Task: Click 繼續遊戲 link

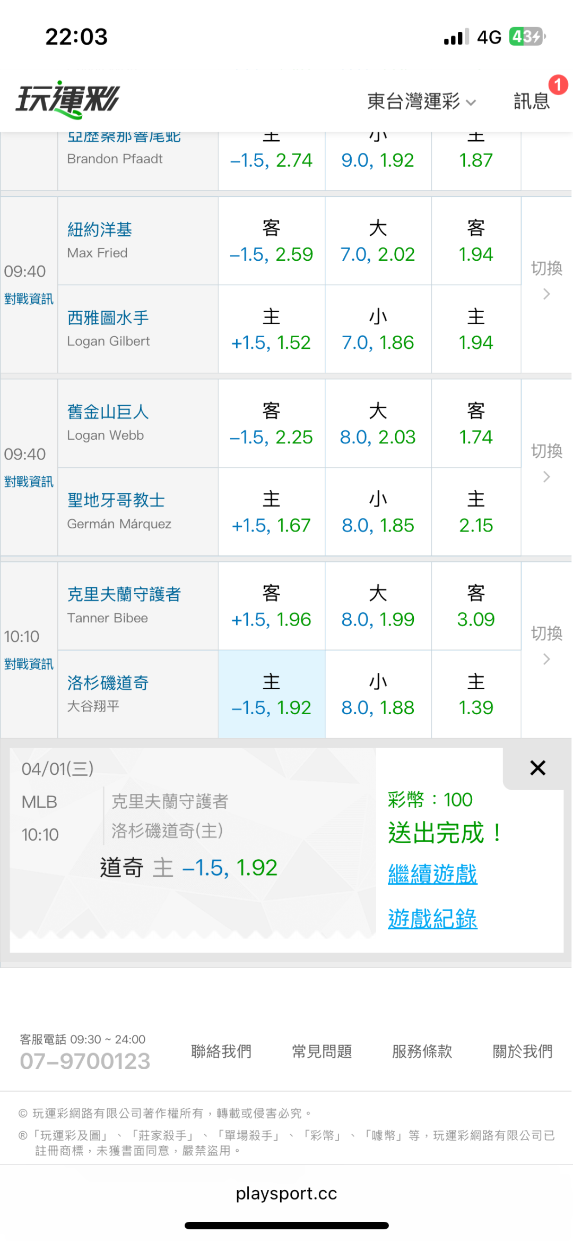Action: [x=432, y=874]
